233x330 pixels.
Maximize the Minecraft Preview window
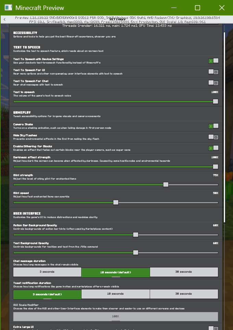point(197,8)
